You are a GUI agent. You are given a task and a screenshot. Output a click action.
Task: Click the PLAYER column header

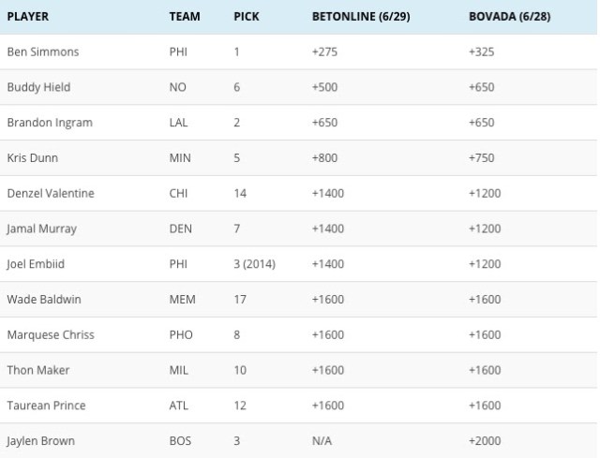point(28,17)
